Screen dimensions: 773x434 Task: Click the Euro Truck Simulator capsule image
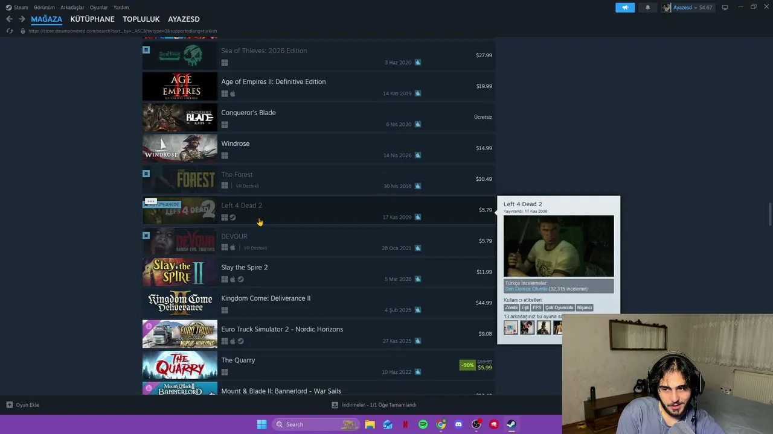point(180,334)
